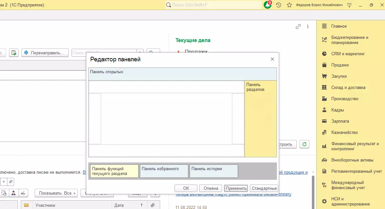Click the Внеоборотные активы icon

[x=324, y=160]
